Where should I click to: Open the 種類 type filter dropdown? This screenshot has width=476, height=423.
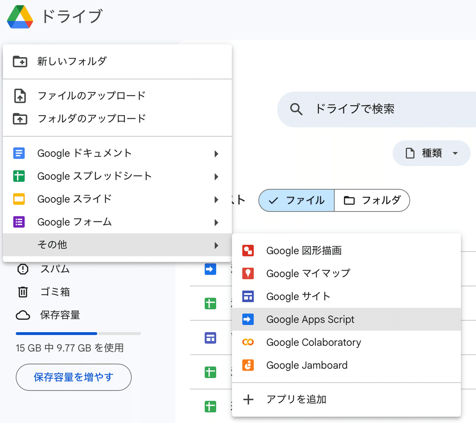(432, 153)
